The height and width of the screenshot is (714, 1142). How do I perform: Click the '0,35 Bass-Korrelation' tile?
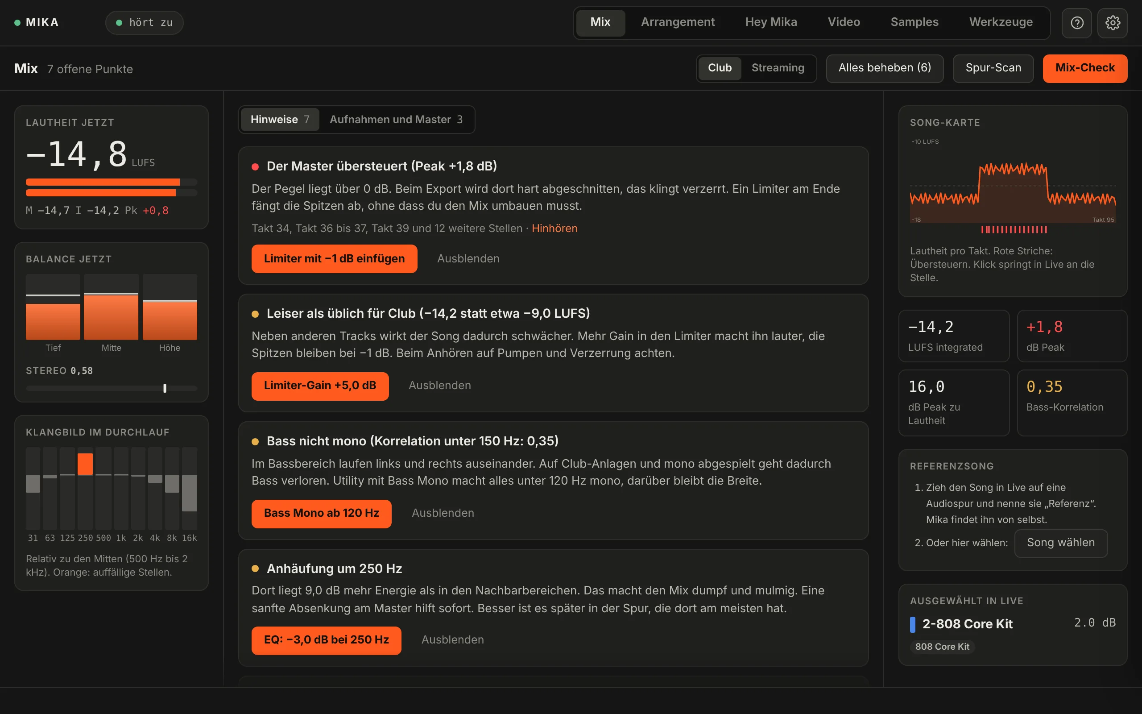pos(1072,403)
